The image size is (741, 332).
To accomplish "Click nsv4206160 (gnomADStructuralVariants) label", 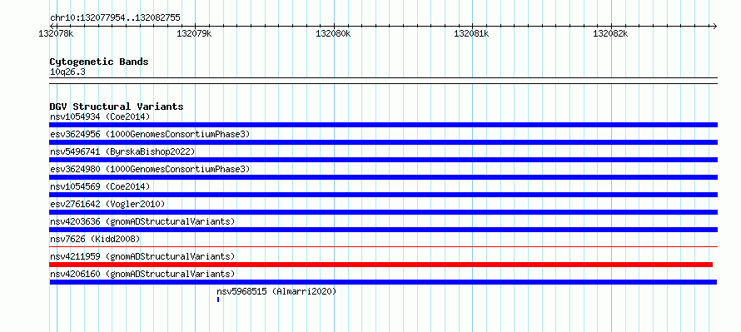I will click(142, 274).
